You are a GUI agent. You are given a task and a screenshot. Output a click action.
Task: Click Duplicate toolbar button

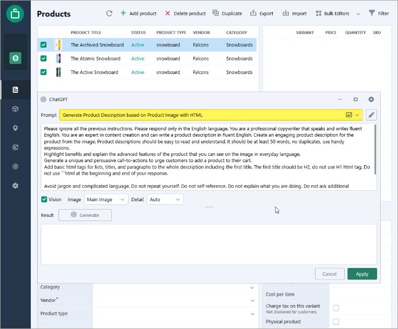click(x=227, y=14)
